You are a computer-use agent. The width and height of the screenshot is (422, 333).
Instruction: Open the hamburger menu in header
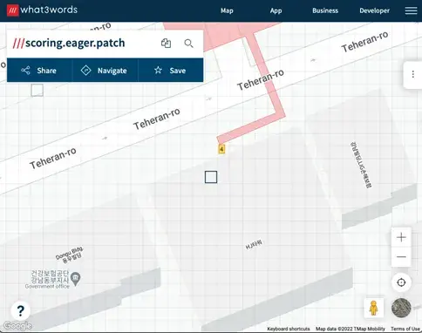coord(411,10)
